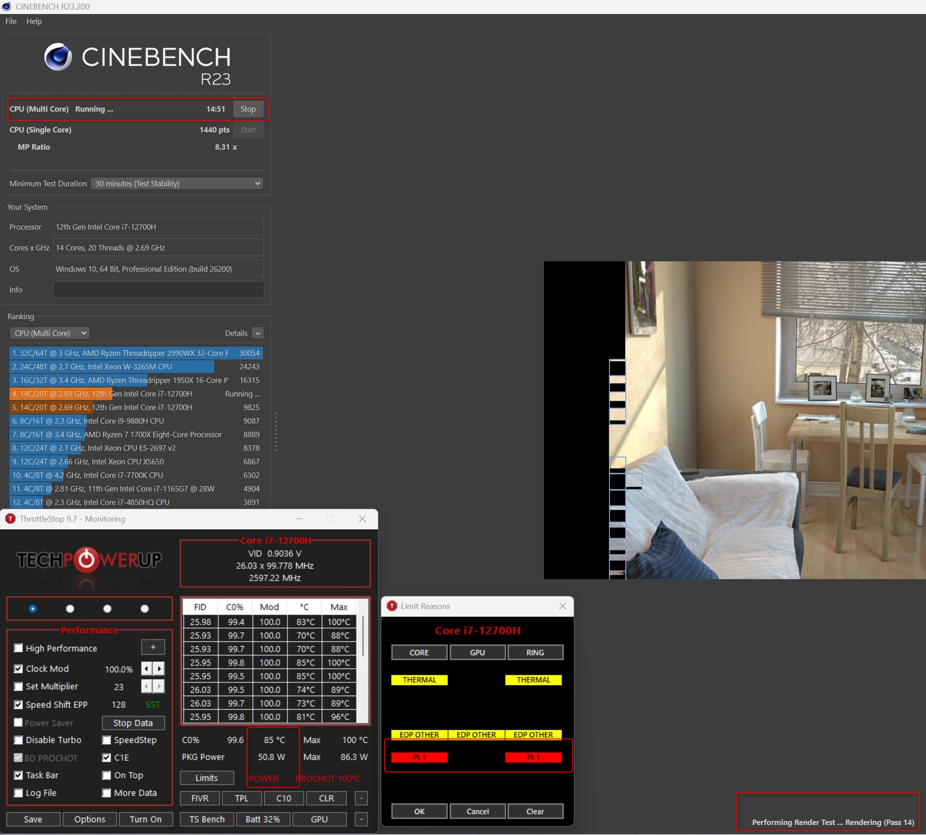Decrease Set Multiplier with left arrow
Viewport: 926px width, 835px height.
point(146,687)
